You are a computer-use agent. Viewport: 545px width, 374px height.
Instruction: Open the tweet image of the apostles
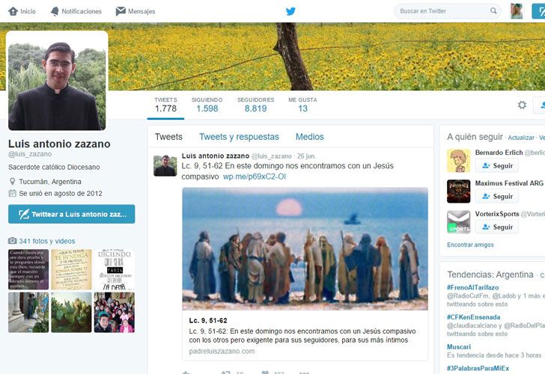(305, 248)
